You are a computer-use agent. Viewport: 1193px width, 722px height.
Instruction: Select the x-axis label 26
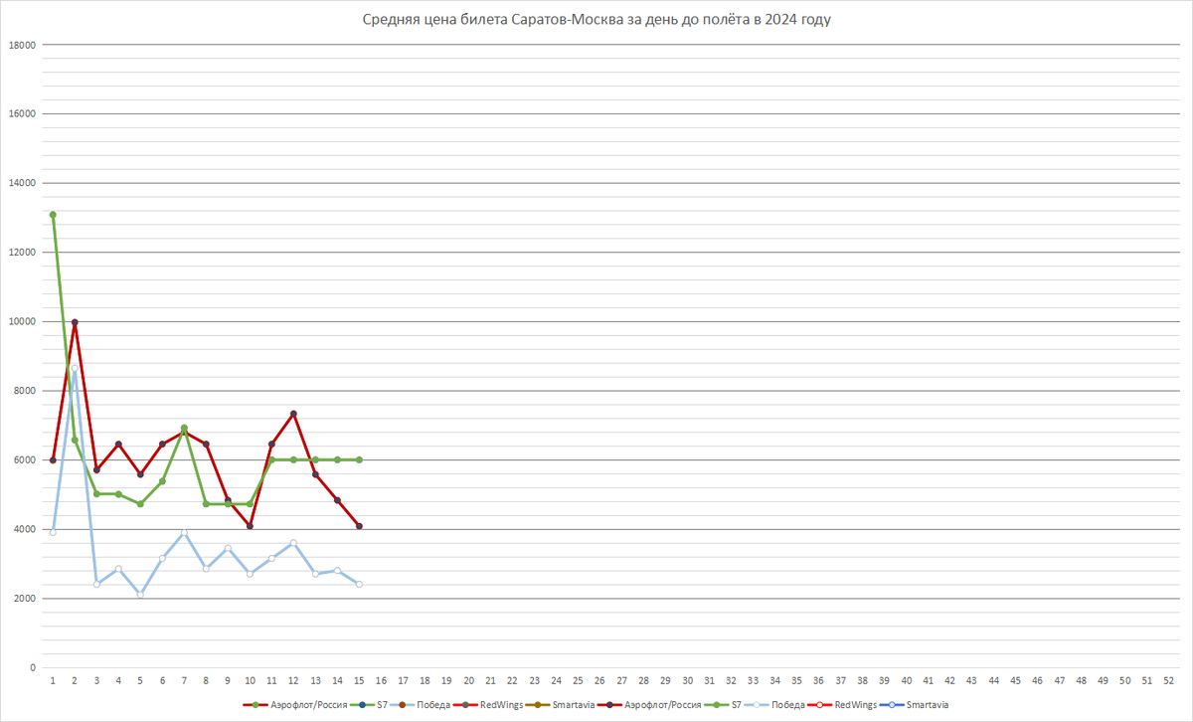pyautogui.click(x=599, y=680)
